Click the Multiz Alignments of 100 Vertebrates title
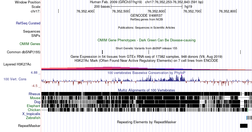The height and width of the screenshot is (132, 252). 146,90
